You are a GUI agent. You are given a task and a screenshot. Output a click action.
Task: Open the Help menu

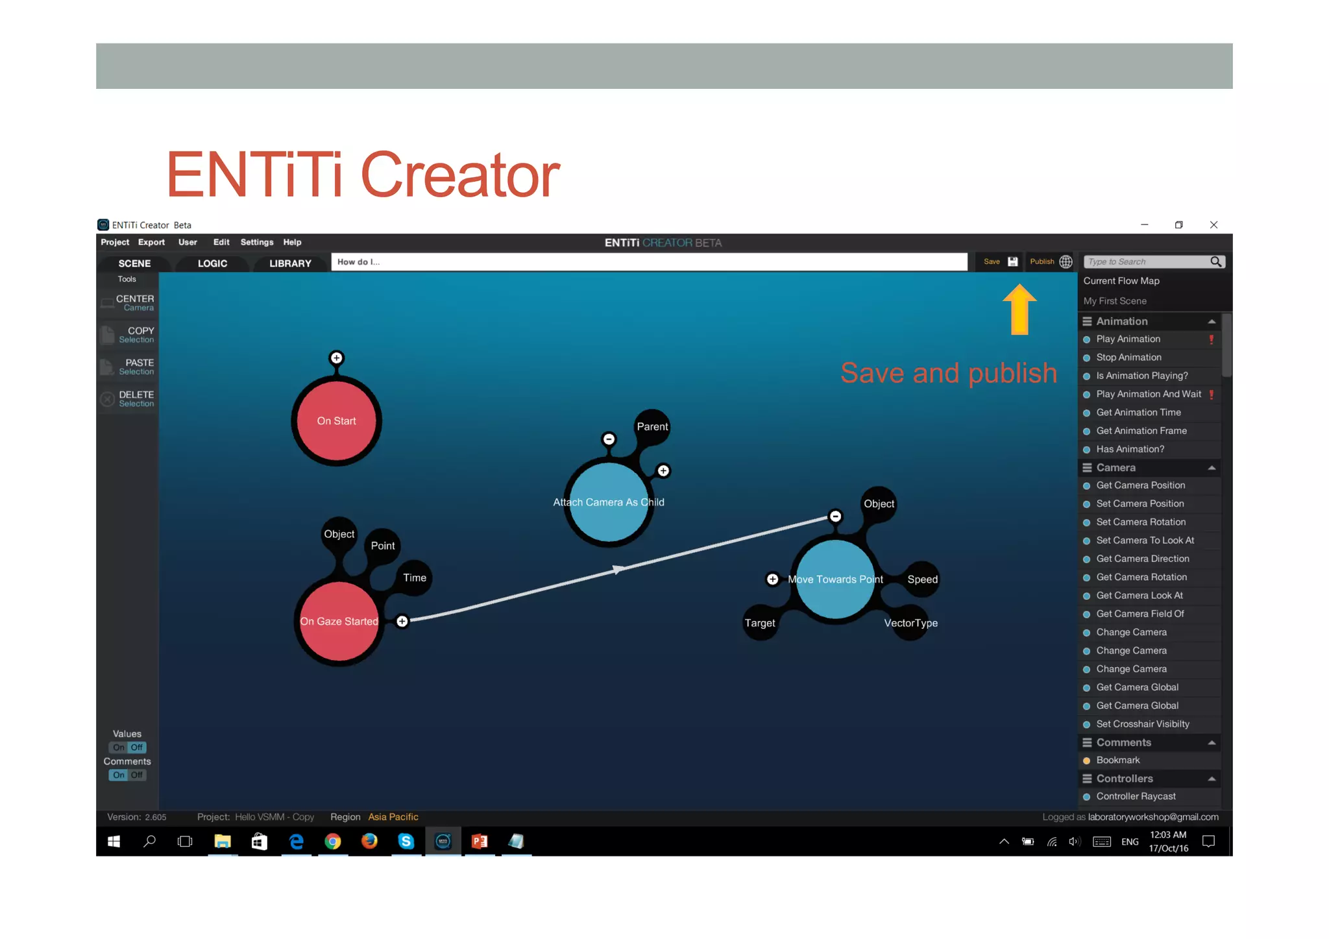tap(292, 242)
